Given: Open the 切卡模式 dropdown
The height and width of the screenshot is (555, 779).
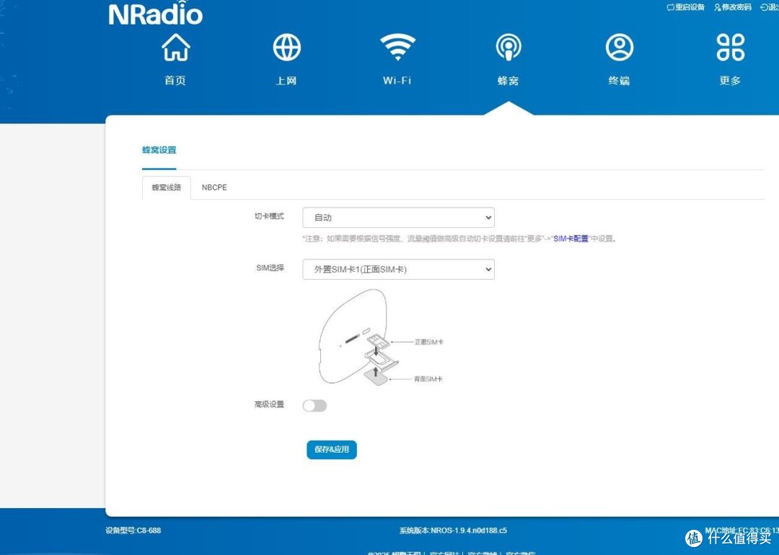Looking at the screenshot, I should 398,218.
